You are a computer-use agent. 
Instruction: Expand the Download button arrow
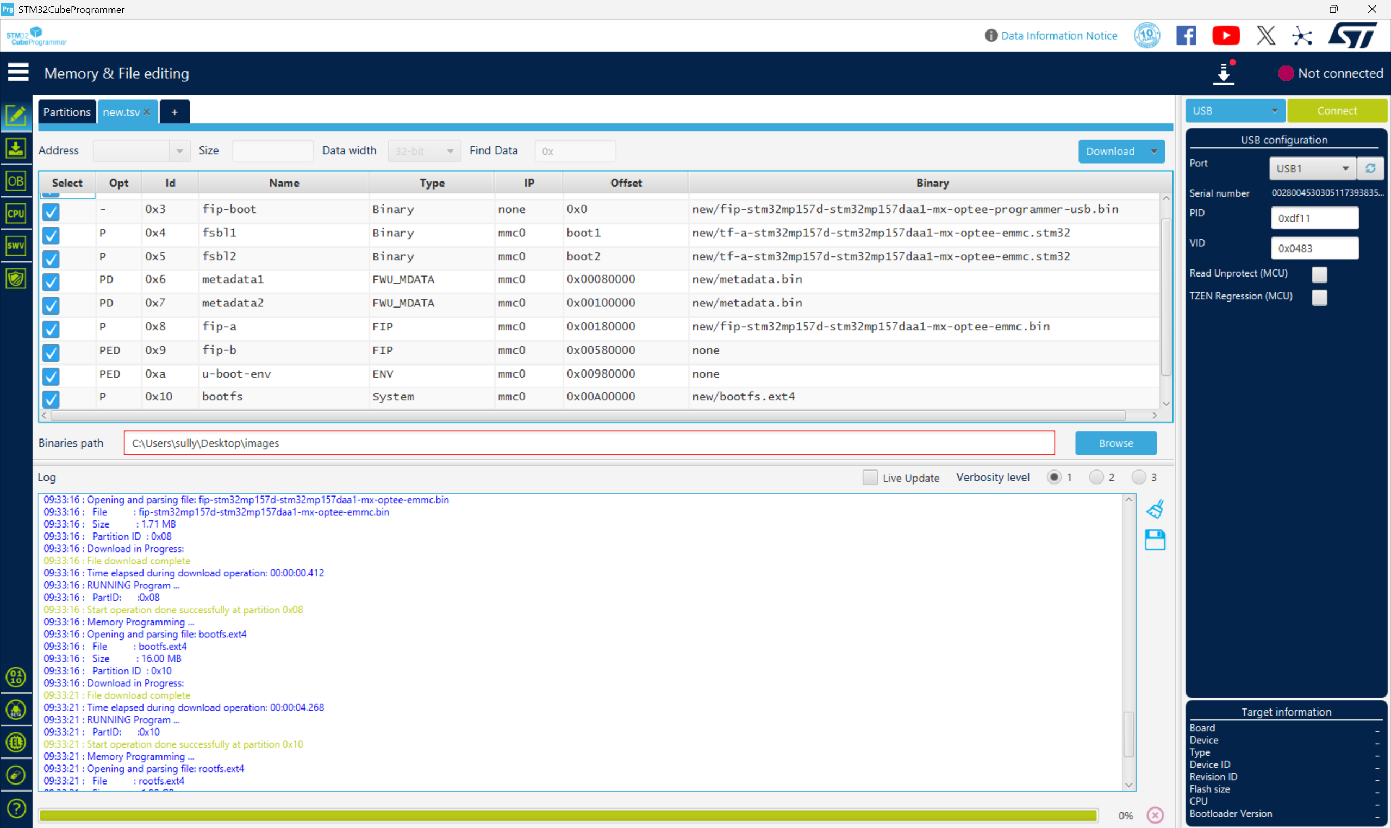(x=1154, y=151)
